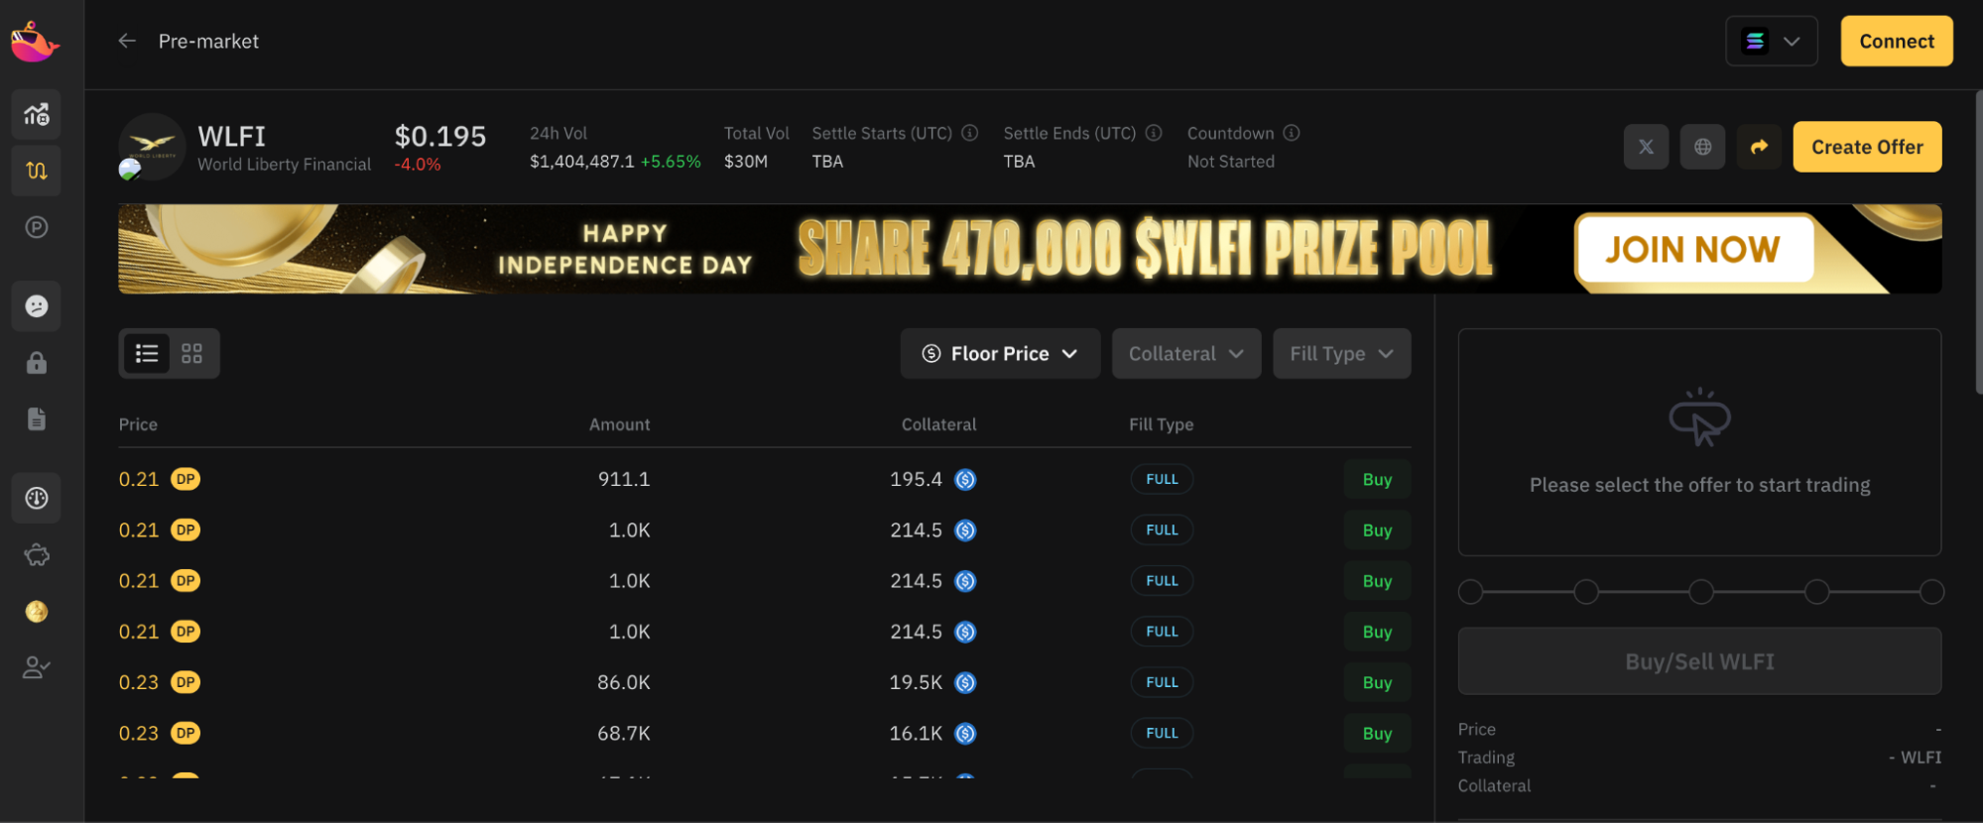Click the Buy/Sell WLFI button
The width and height of the screenshot is (1983, 823).
(x=1699, y=661)
